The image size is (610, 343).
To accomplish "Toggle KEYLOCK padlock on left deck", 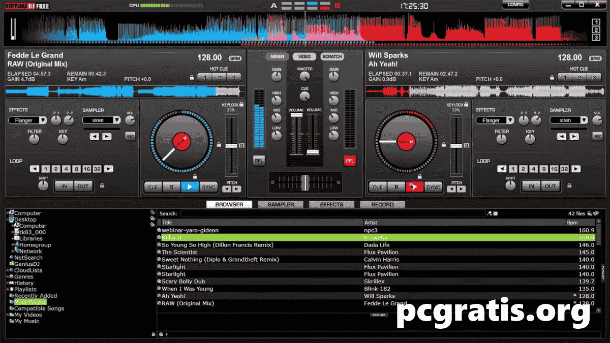I will pos(240,104).
